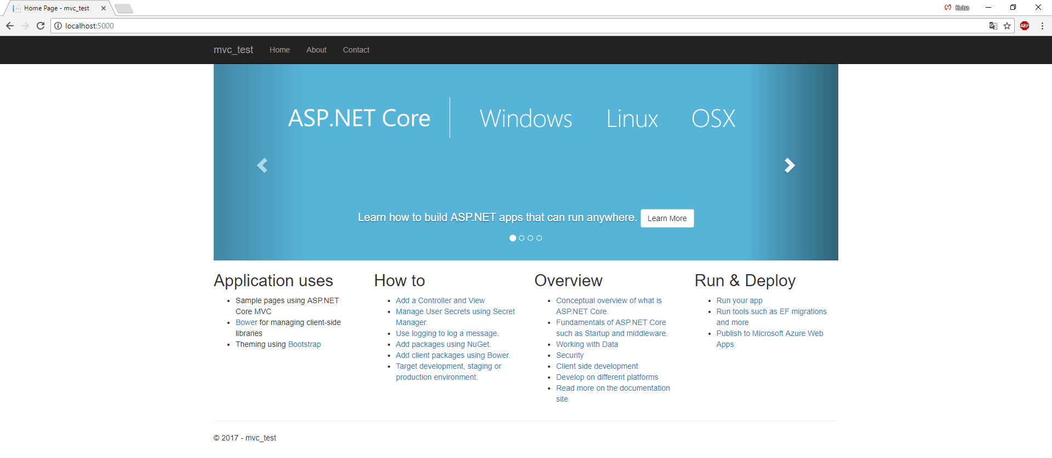
Task: Click the Learn More button
Action: tap(667, 218)
